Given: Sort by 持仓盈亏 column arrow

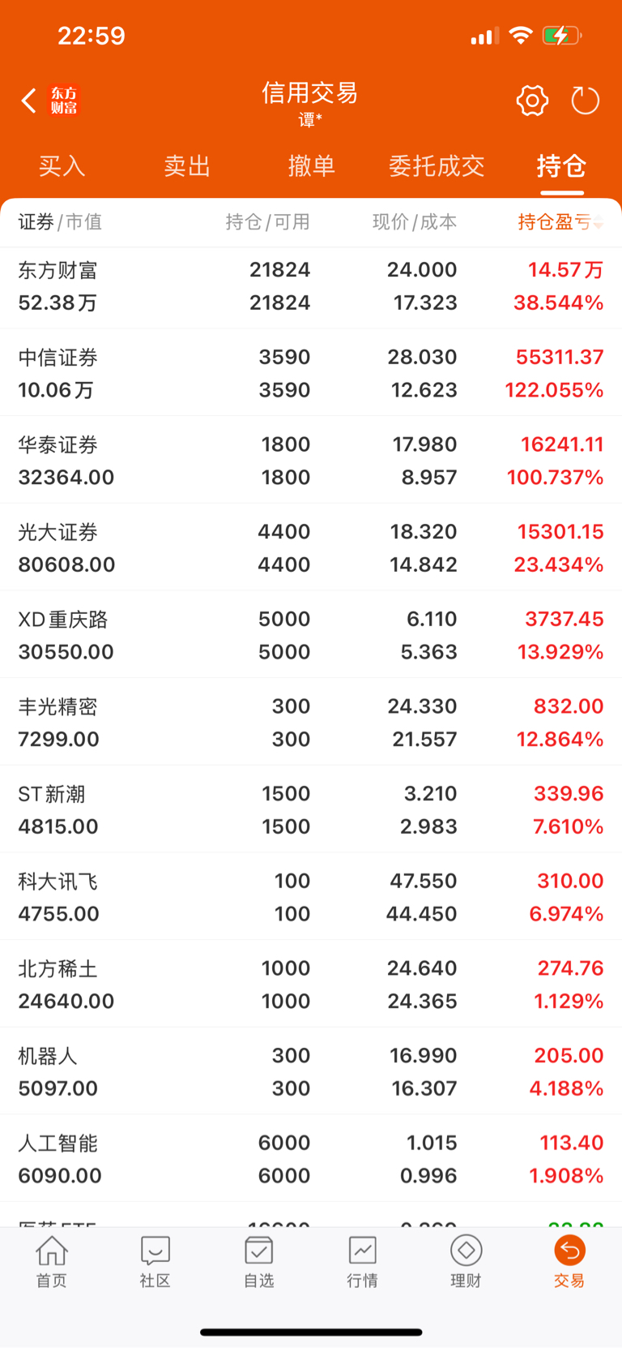Looking at the screenshot, I should (599, 224).
